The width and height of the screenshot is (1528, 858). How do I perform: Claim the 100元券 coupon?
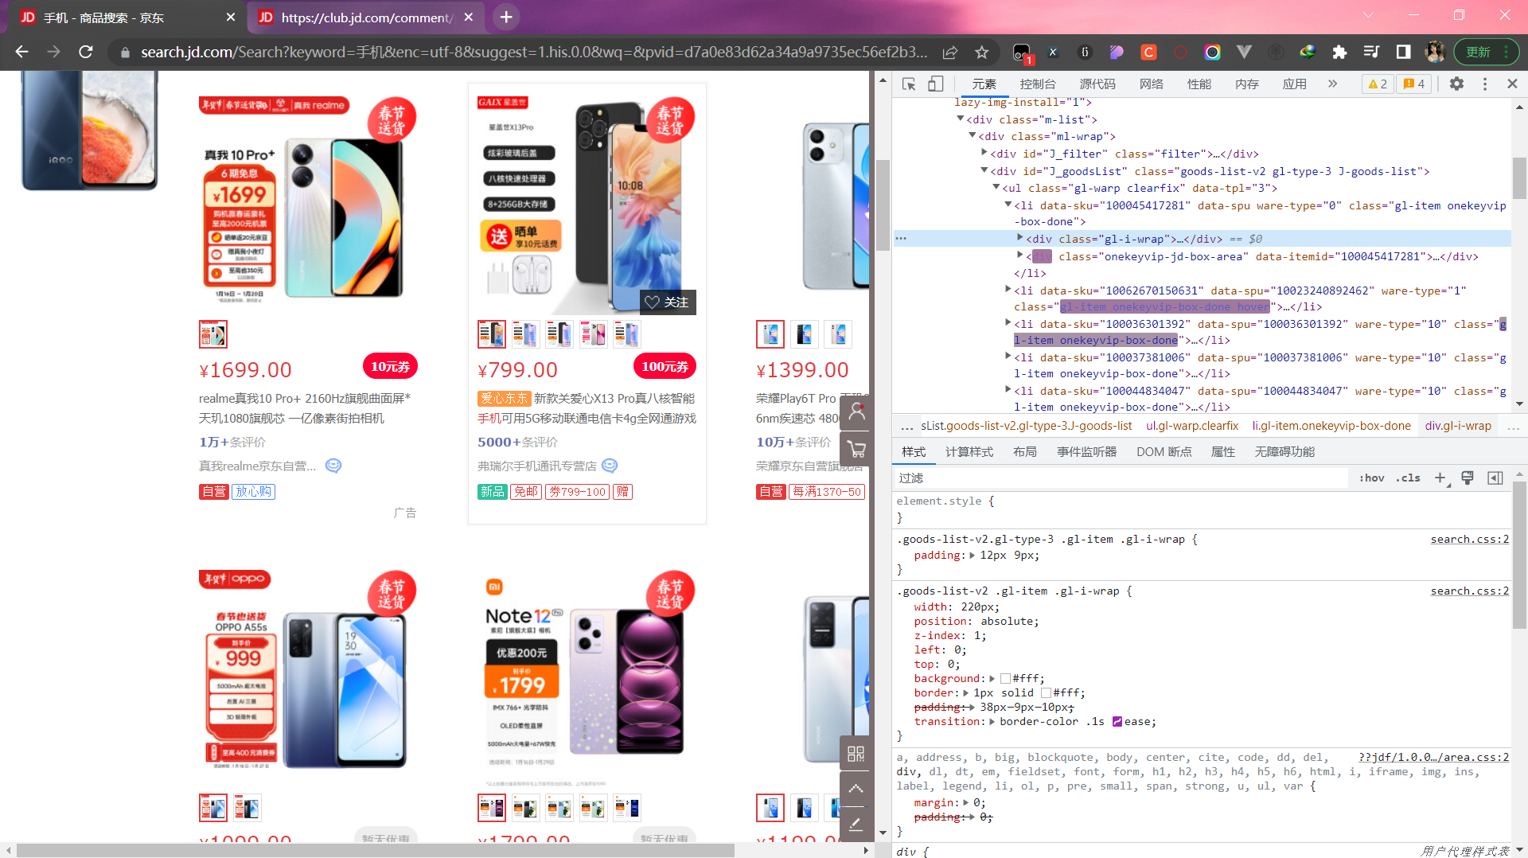click(665, 366)
